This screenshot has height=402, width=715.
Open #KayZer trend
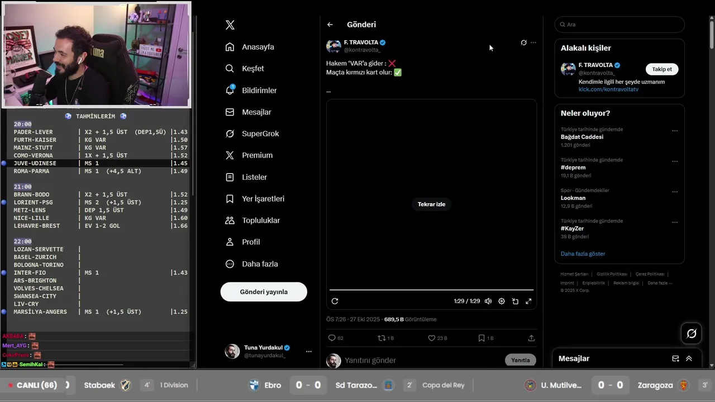click(572, 228)
